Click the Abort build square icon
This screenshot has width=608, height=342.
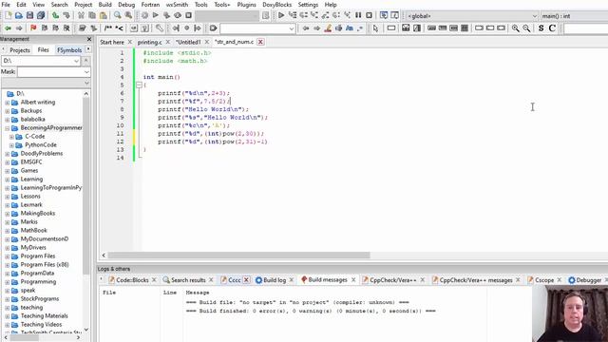tap(188, 15)
